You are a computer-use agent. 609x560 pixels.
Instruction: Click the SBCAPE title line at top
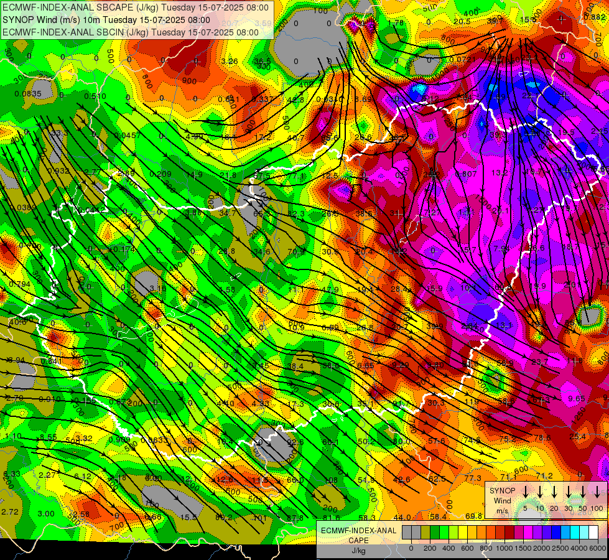coord(135,7)
